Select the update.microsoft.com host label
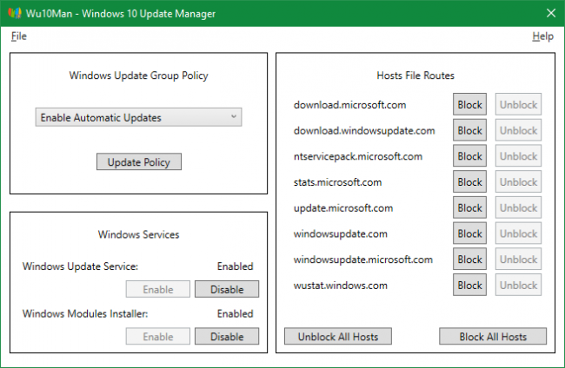This screenshot has width=565, height=368. pyautogui.click(x=343, y=208)
